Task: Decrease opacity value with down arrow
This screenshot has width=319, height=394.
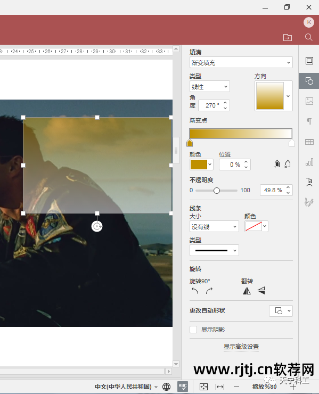Action: tap(288, 193)
